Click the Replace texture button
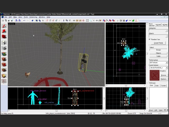169x127 pixels. pyautogui.click(x=164, y=79)
